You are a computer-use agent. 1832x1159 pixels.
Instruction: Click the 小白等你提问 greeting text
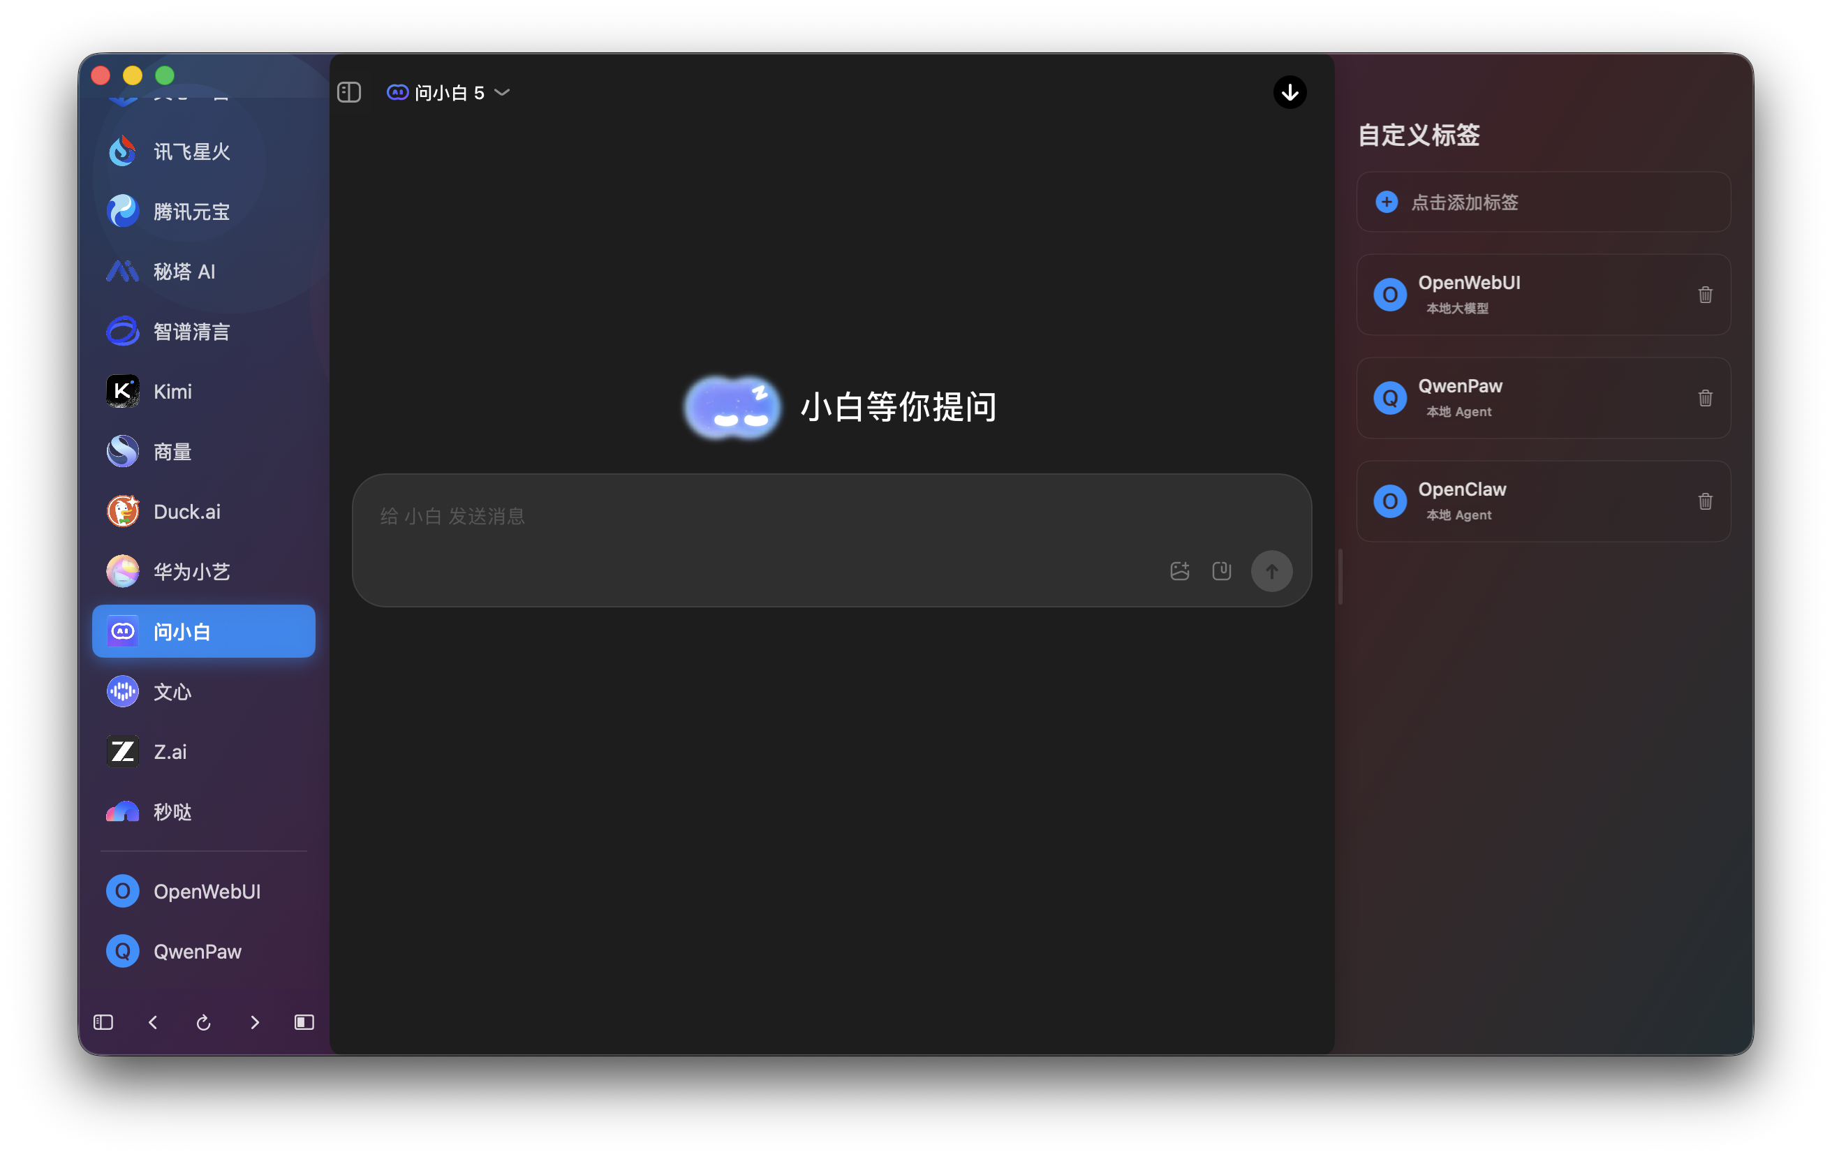point(899,407)
